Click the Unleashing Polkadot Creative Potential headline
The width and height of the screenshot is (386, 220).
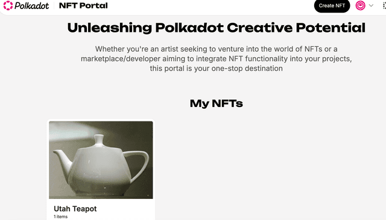point(216,28)
